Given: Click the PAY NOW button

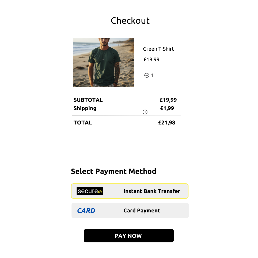Looking at the screenshot, I should (x=129, y=236).
